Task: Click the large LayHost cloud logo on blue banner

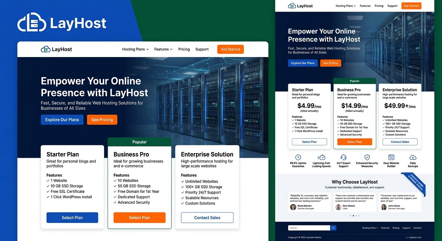Action: point(32,22)
